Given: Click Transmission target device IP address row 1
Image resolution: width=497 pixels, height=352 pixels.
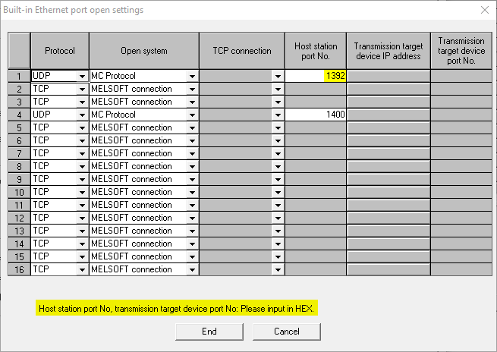Looking at the screenshot, I should 388,76.
